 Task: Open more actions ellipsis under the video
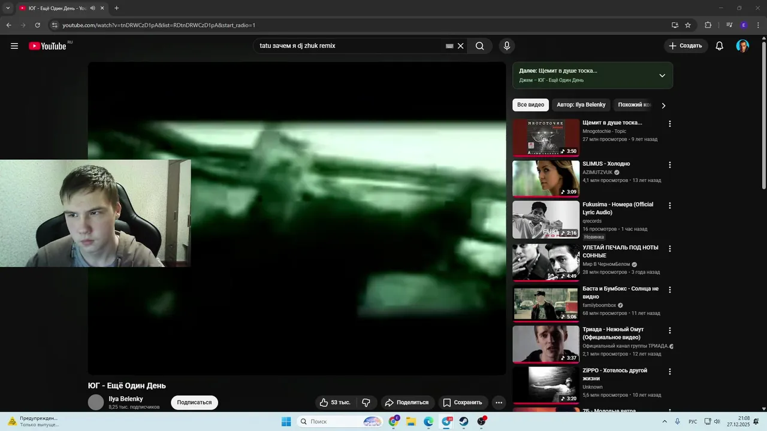point(499,402)
